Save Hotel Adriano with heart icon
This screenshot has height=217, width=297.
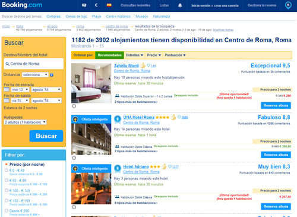point(170,166)
